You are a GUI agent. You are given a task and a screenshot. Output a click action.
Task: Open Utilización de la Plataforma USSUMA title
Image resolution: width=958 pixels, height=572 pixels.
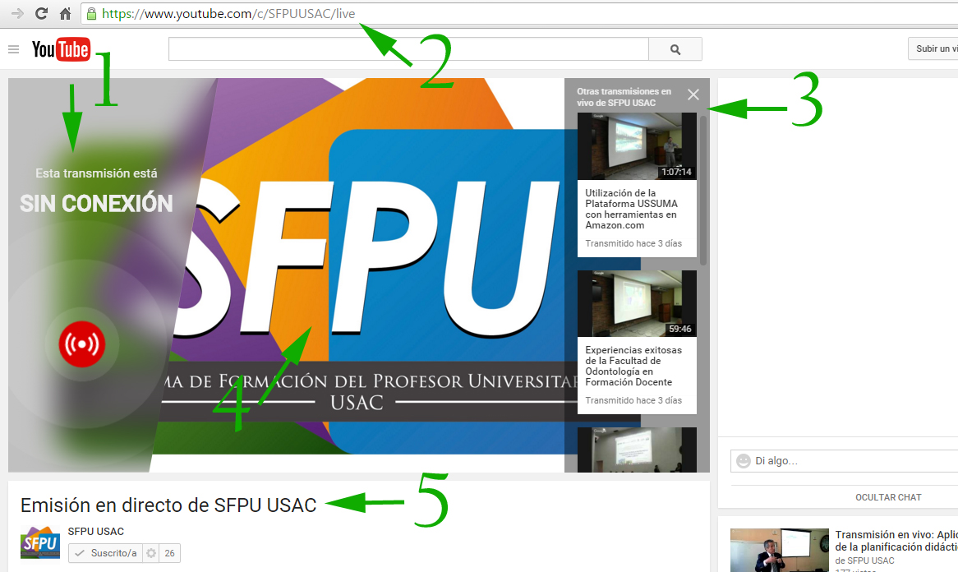[x=631, y=209]
